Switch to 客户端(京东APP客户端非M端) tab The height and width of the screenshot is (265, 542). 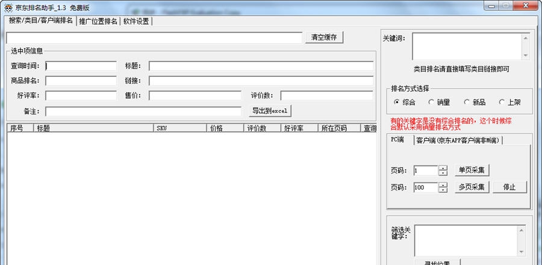pyautogui.click(x=458, y=140)
